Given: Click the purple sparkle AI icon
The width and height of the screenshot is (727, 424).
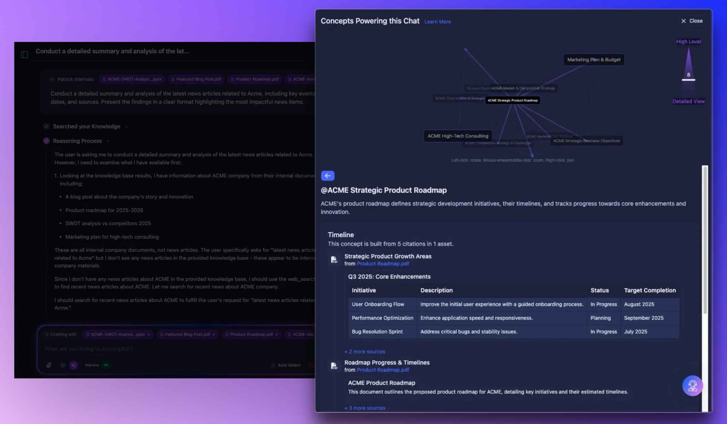Looking at the screenshot, I should coord(74,365).
